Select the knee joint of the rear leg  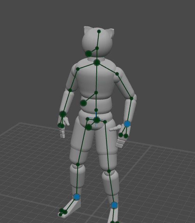(109, 171)
